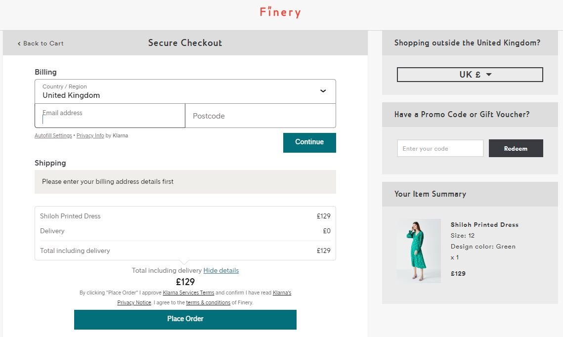Click the Place Order button

[185, 319]
